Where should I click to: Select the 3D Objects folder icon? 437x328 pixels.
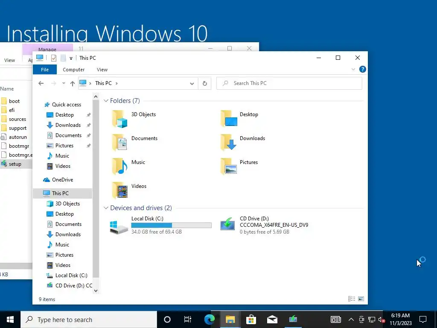click(x=120, y=119)
